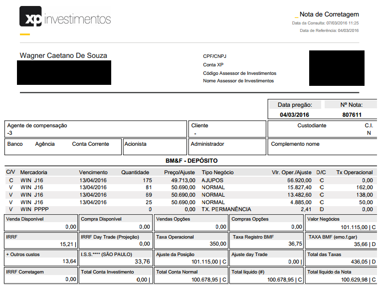Viewport: 378px width, 285px height.
Task: Click the client name Wagner Caetano De Souza
Action: pyautogui.click(x=63, y=55)
